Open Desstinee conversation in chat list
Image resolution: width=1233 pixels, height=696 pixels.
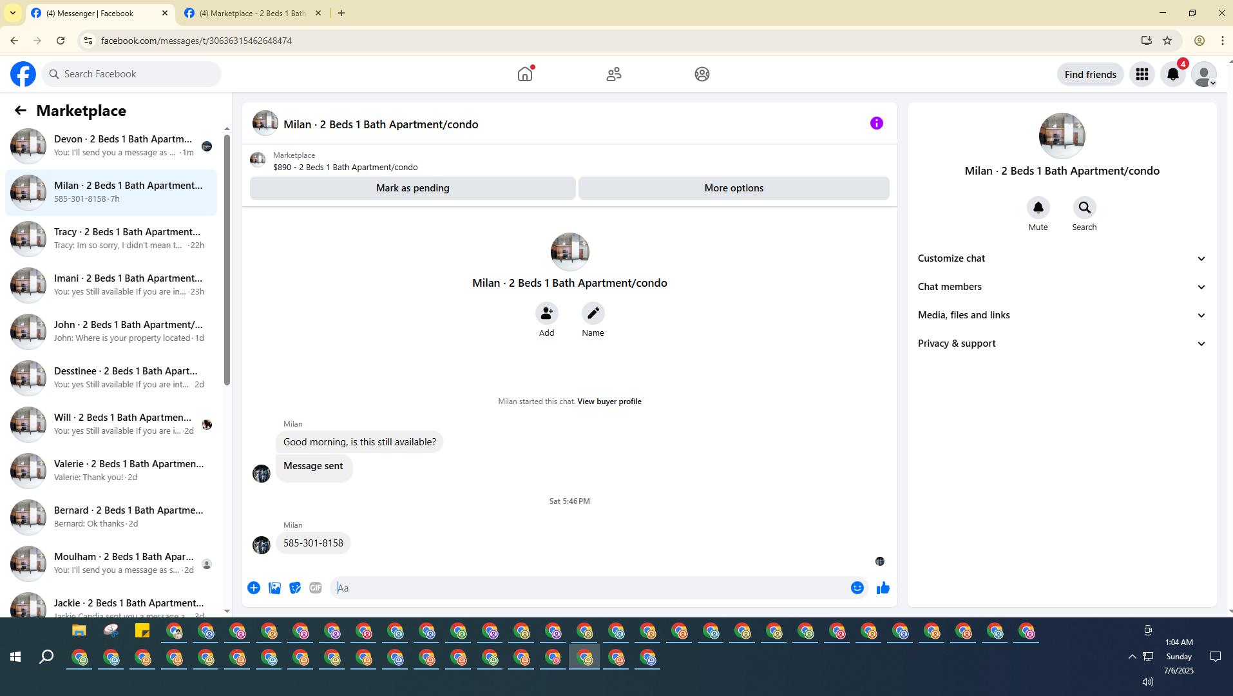(x=111, y=378)
